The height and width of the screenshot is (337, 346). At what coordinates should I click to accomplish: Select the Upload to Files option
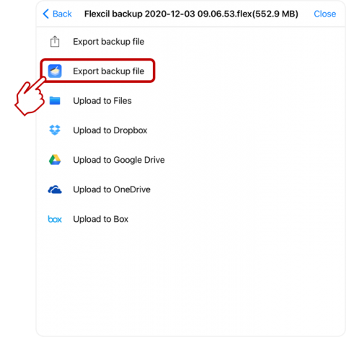pyautogui.click(x=102, y=101)
